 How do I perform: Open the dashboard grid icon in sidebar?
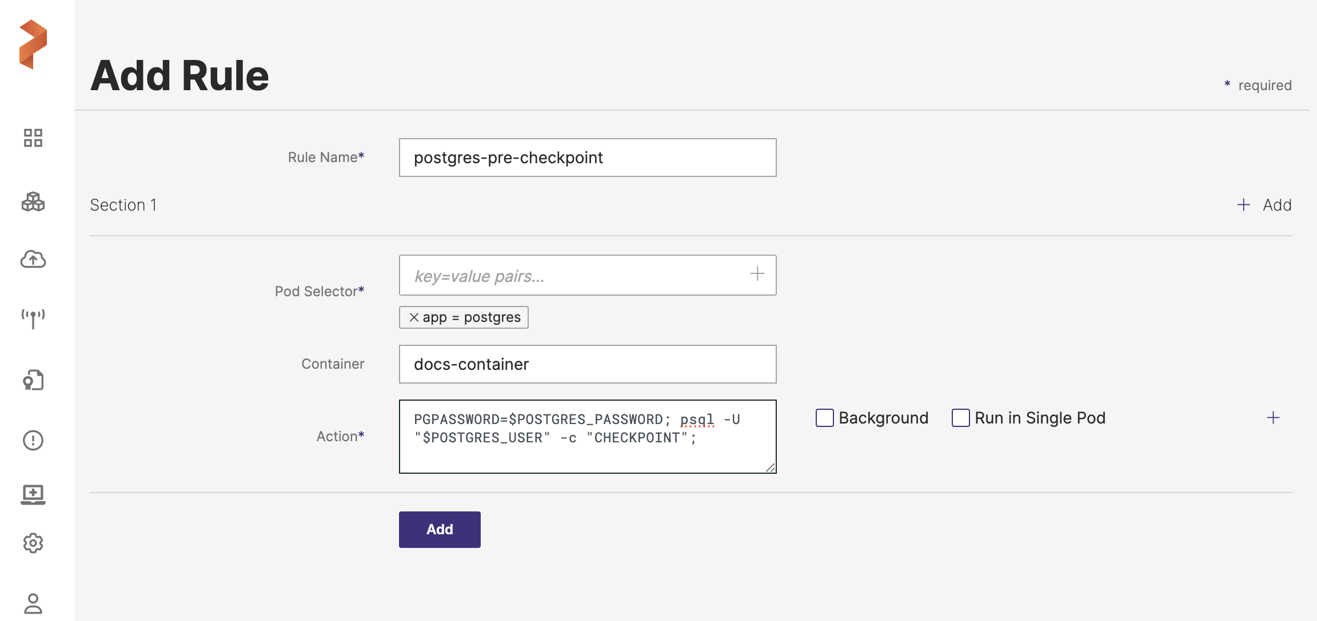(x=33, y=138)
